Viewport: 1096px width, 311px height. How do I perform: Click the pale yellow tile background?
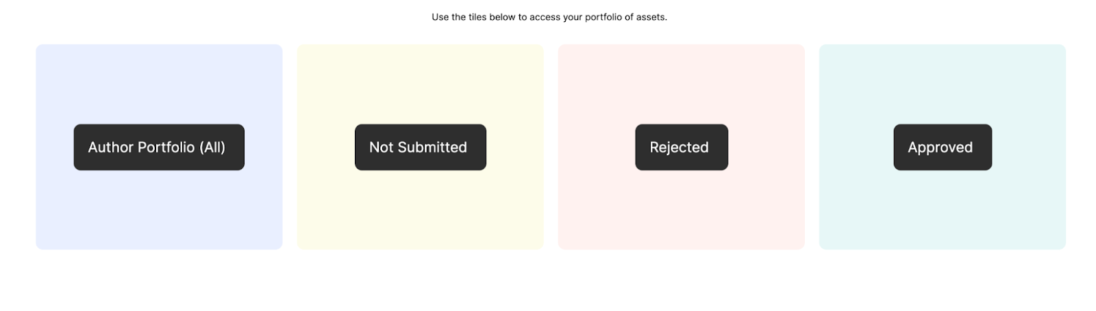(420, 212)
